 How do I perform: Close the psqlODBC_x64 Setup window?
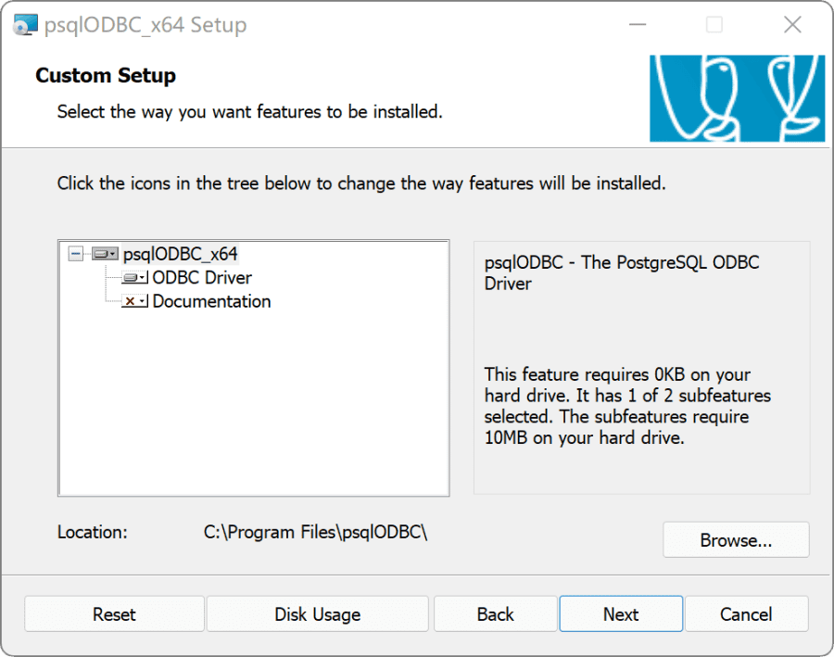[792, 24]
